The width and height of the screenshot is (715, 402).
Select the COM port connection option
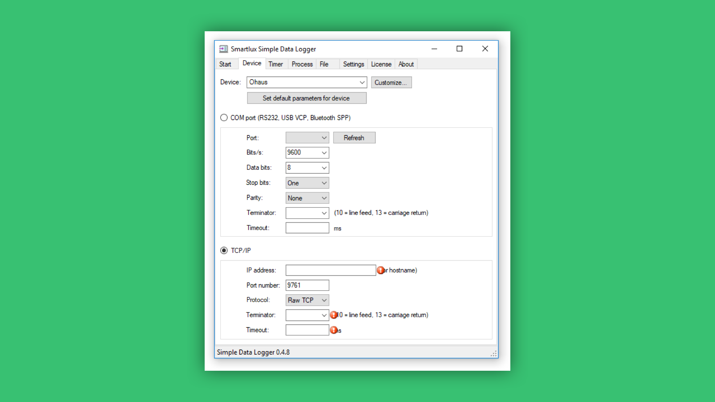[224, 117]
